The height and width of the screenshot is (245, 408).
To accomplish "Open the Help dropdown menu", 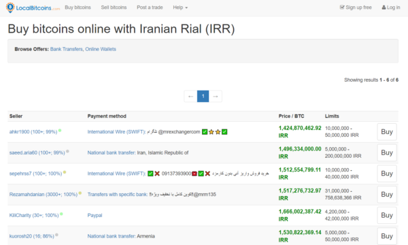I will [x=180, y=7].
